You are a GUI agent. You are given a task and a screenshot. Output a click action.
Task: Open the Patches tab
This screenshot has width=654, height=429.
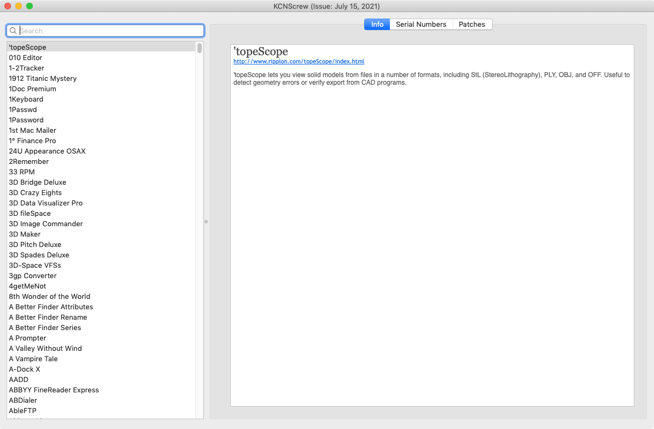click(472, 24)
